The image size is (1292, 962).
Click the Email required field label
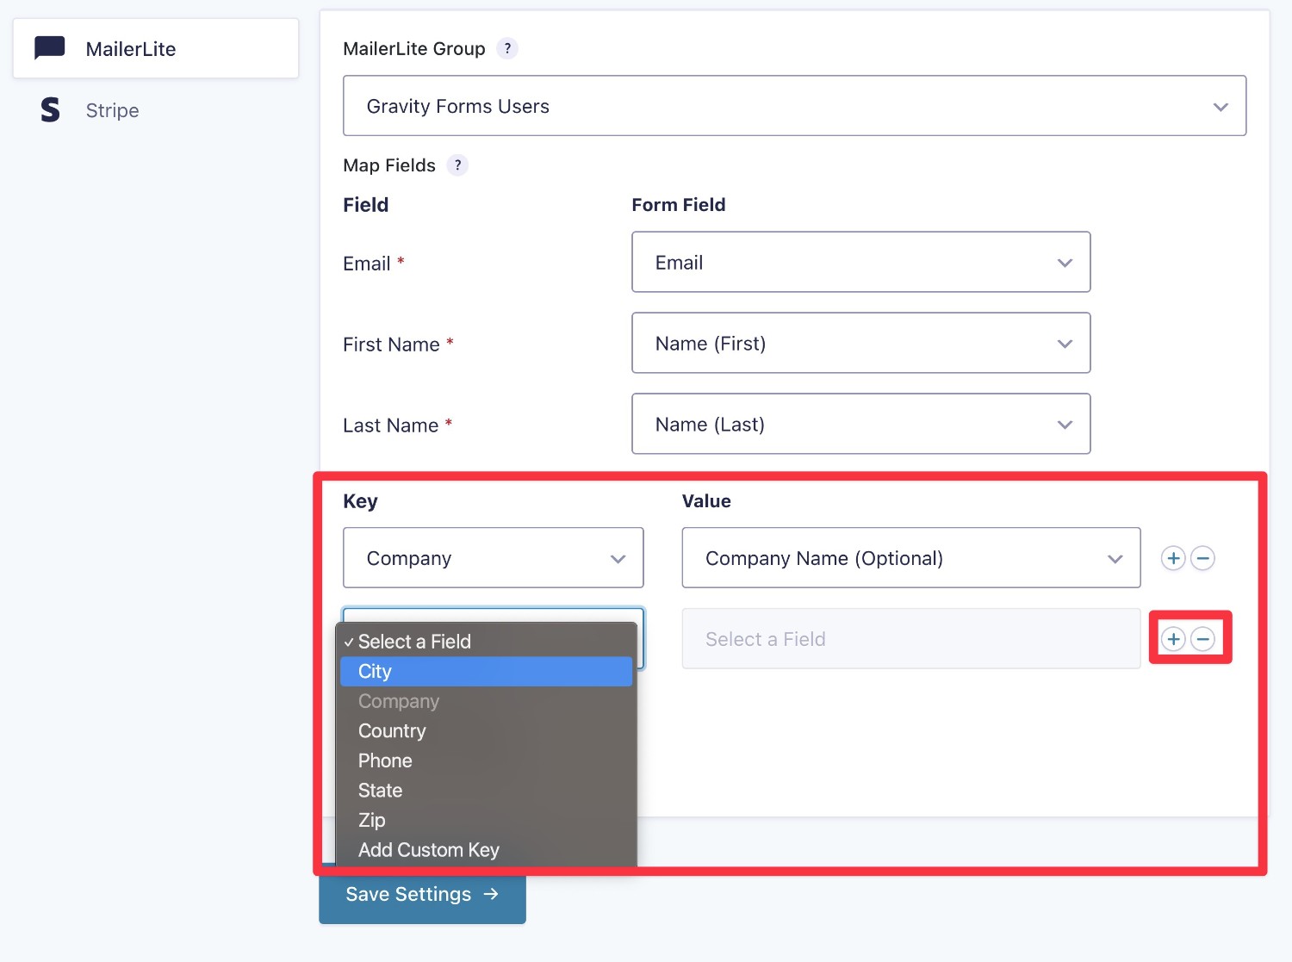(x=374, y=264)
